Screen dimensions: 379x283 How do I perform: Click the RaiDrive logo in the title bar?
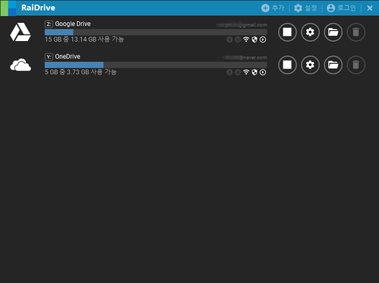click(8, 8)
